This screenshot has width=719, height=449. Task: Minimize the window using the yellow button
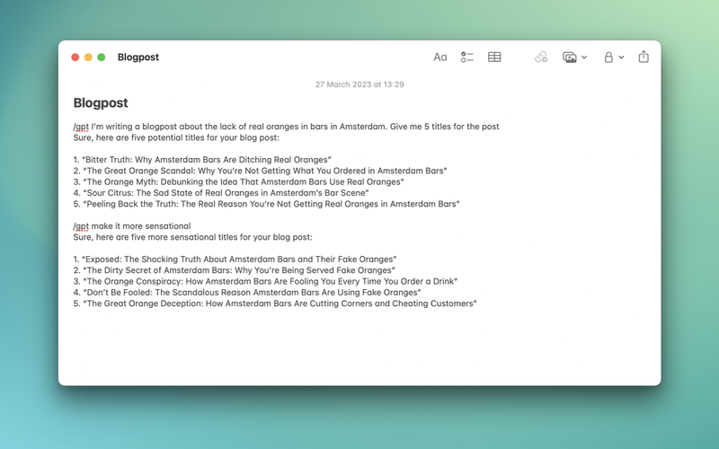[x=88, y=57]
